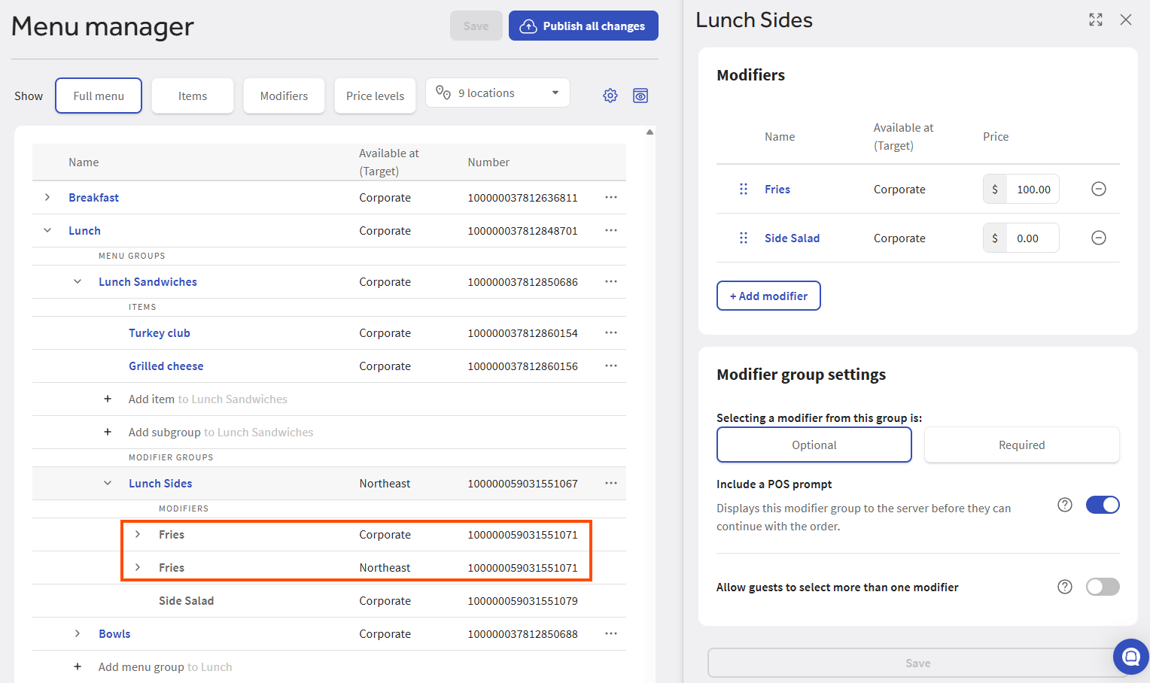Disable the Include a POS prompt toggle
This screenshot has width=1150, height=683.
[x=1102, y=505]
